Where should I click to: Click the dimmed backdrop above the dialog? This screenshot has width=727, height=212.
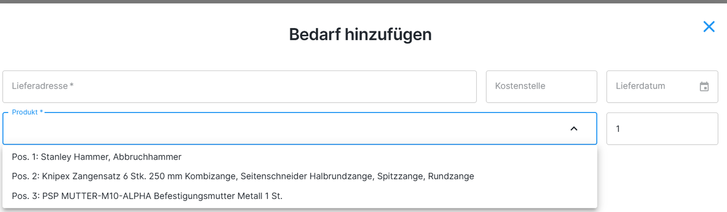[363, 2]
